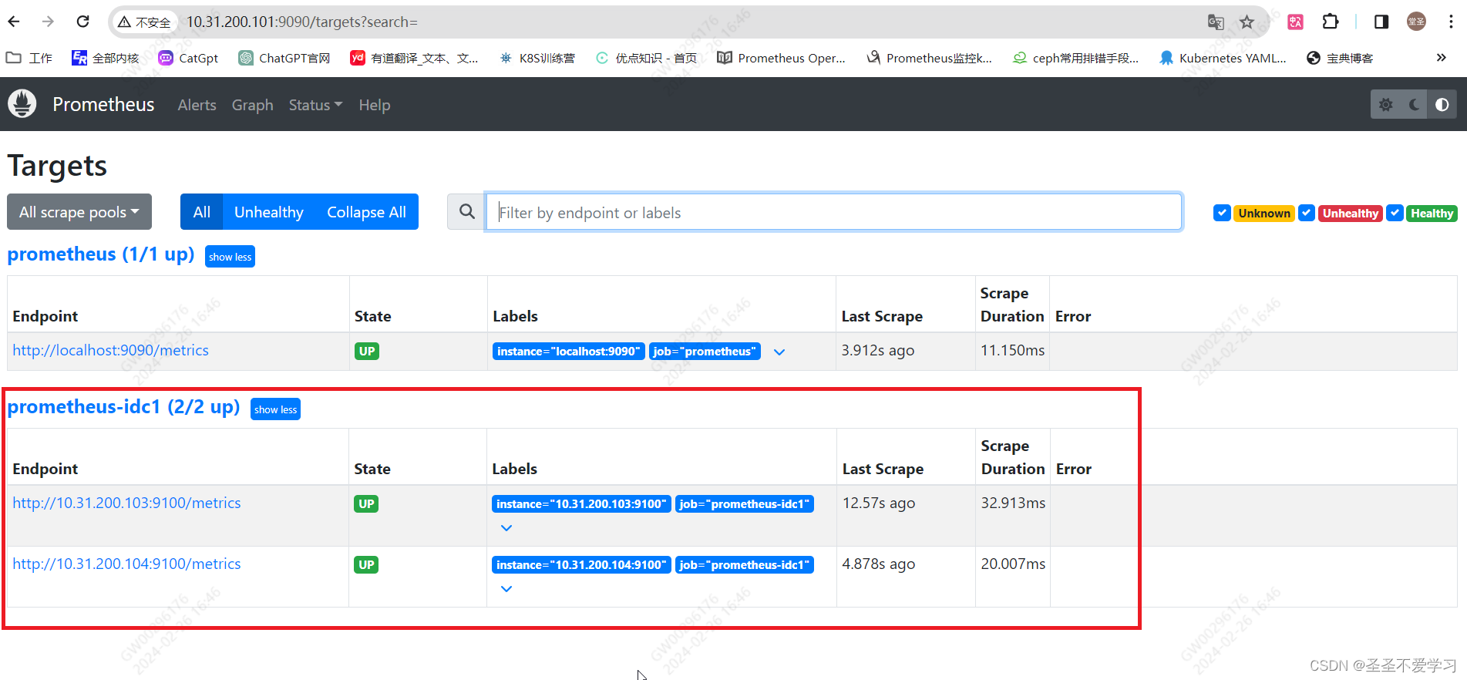Open All scrape pools dropdown
The height and width of the screenshot is (680, 1467).
click(x=79, y=212)
